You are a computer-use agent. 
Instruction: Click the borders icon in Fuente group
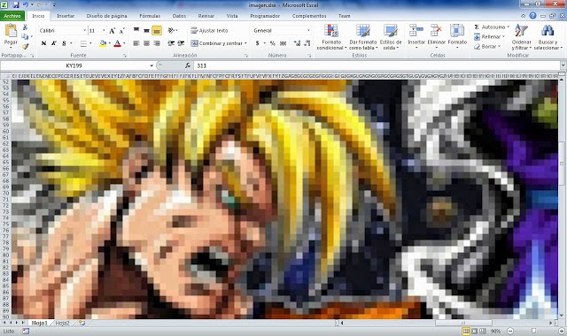pyautogui.click(x=83, y=43)
